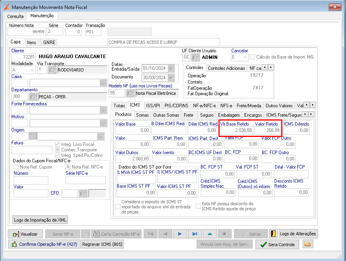Check the ICMS ST importado do XML option
Screen dimensions: 346x261
[x=118, y=206]
